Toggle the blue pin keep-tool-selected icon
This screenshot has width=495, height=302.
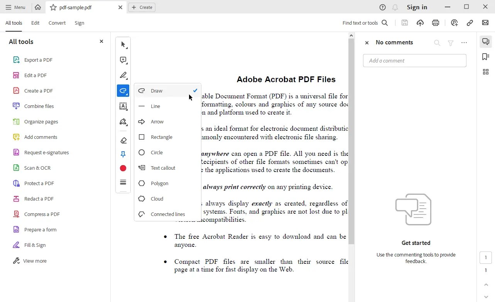tap(123, 154)
